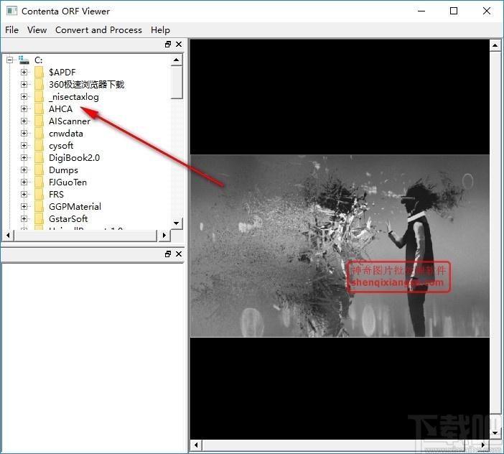The height and width of the screenshot is (454, 504).
Task: Click folder tree scroll down arrow
Action: tap(177, 223)
